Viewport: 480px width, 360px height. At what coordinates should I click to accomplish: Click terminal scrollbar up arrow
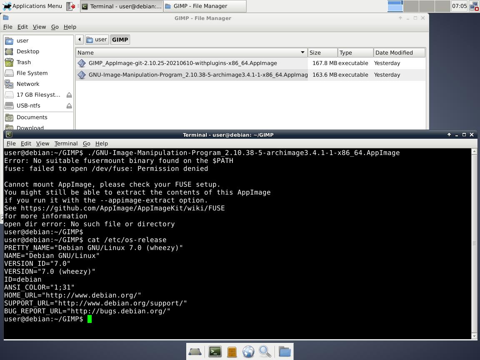click(x=474, y=151)
